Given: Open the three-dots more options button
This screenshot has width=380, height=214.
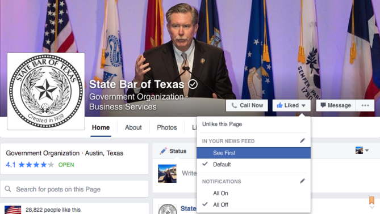Looking at the screenshot, I should [365, 105].
